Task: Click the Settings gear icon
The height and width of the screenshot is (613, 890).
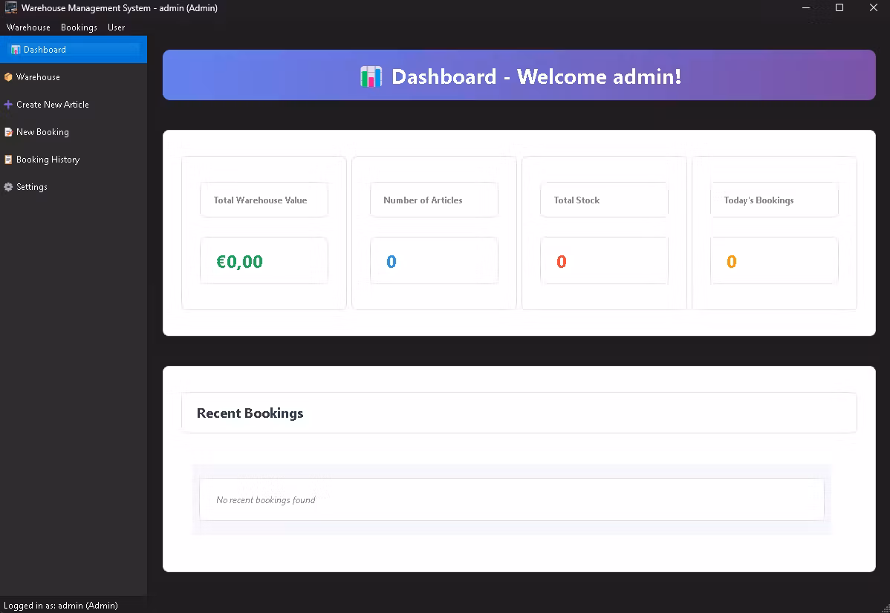Action: [8, 187]
